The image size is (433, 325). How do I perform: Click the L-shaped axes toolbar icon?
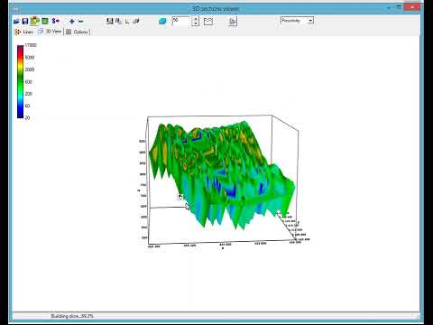pos(127,21)
